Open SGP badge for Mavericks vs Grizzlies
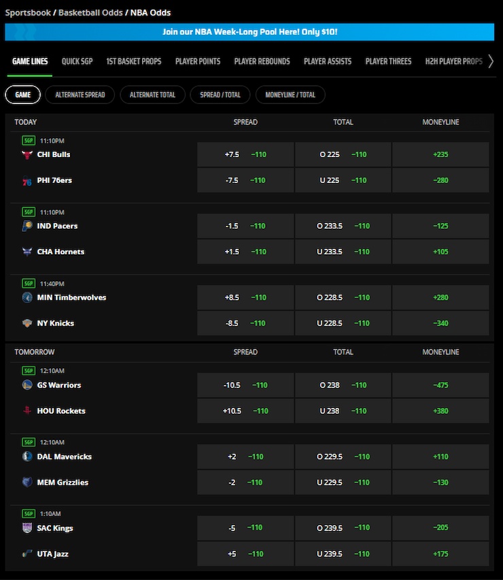Viewport: 503px width, 580px height. (29, 442)
